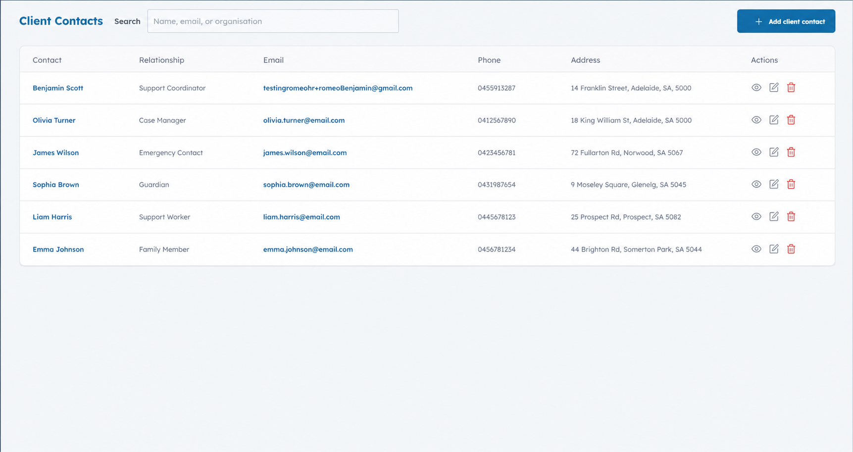Select phone number 0412567890

click(x=497, y=120)
